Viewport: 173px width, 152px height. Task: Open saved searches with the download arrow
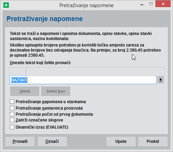coord(160,80)
